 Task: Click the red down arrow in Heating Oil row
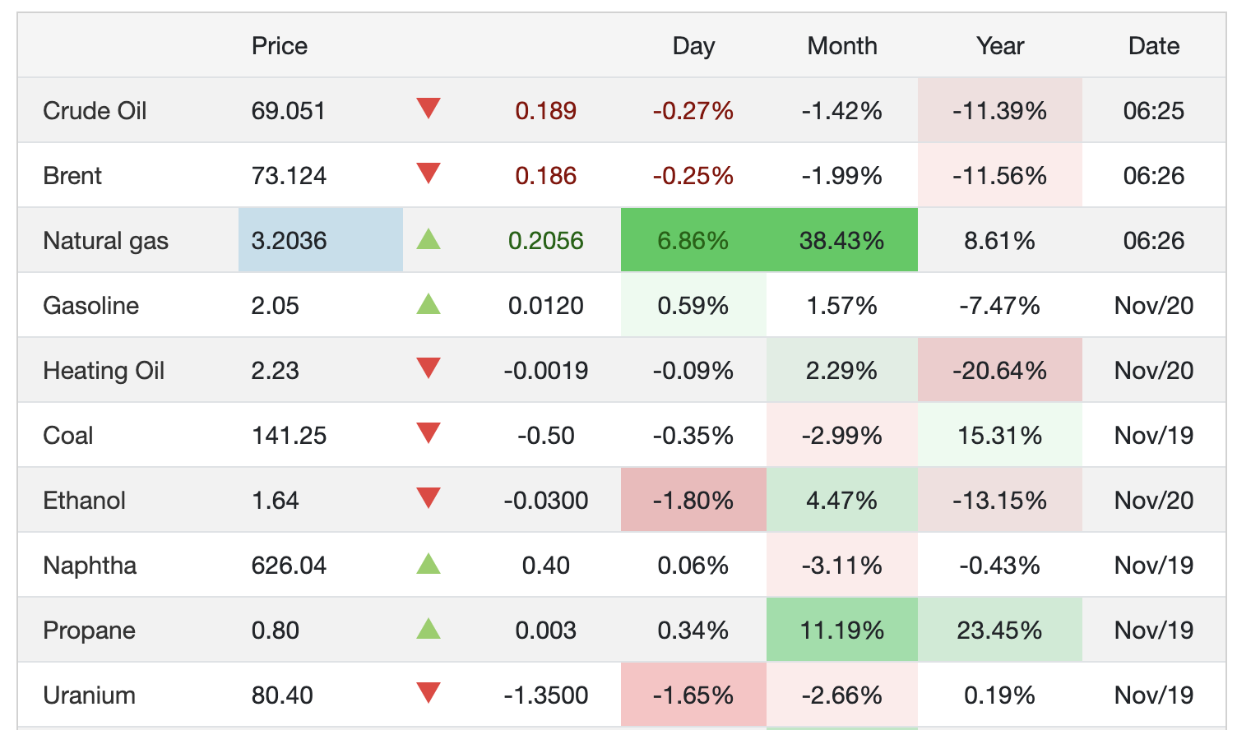tap(429, 368)
